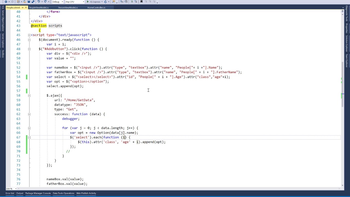The image size is (350, 197).
Task: Click 'var i = 1;' on line 47
Action: tap(56, 44)
